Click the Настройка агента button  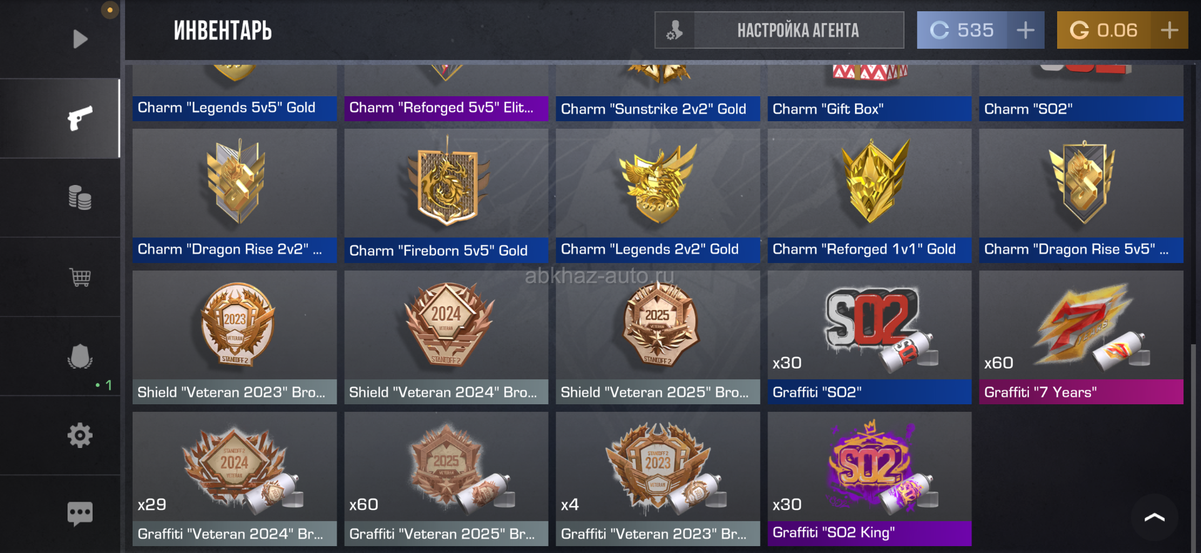tap(798, 30)
